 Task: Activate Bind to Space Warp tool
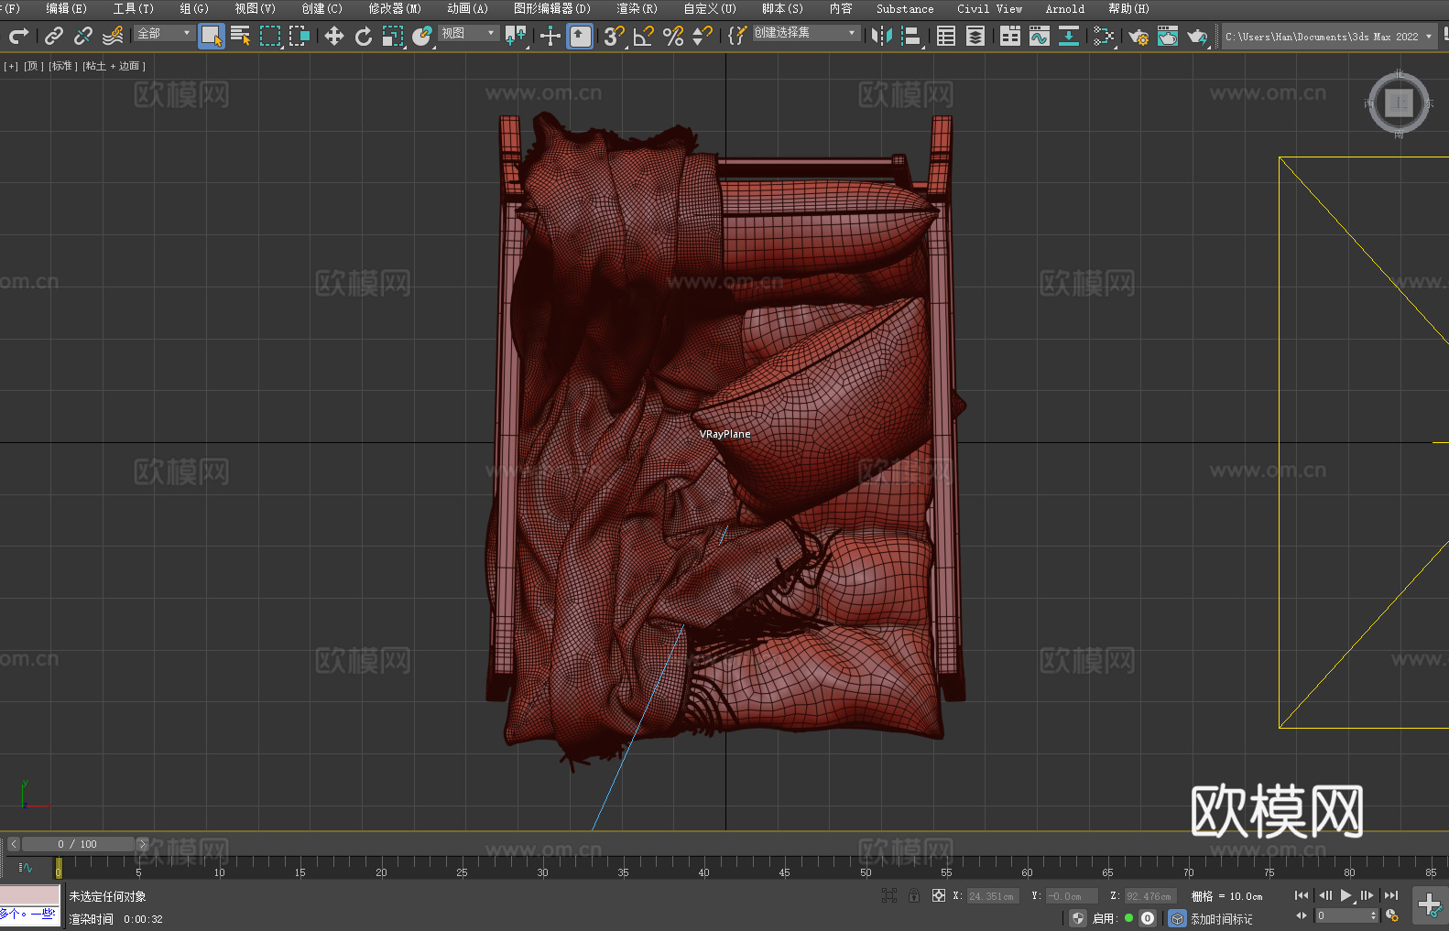pyautogui.click(x=113, y=37)
